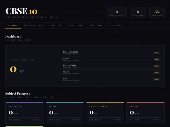
Task: Open the Year Plan tab
Action: [x=56, y=25]
